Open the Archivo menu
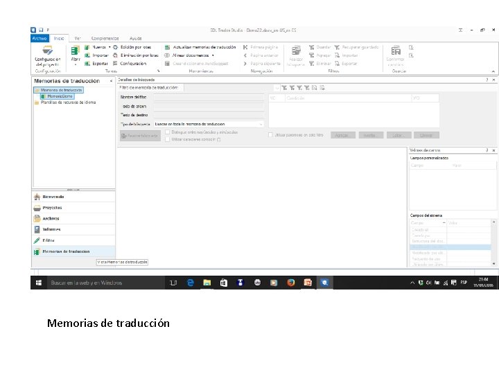This screenshot has height=374, width=499. point(40,38)
